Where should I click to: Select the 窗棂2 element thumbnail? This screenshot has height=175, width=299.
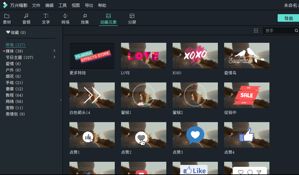pyautogui.click(x=195, y=95)
